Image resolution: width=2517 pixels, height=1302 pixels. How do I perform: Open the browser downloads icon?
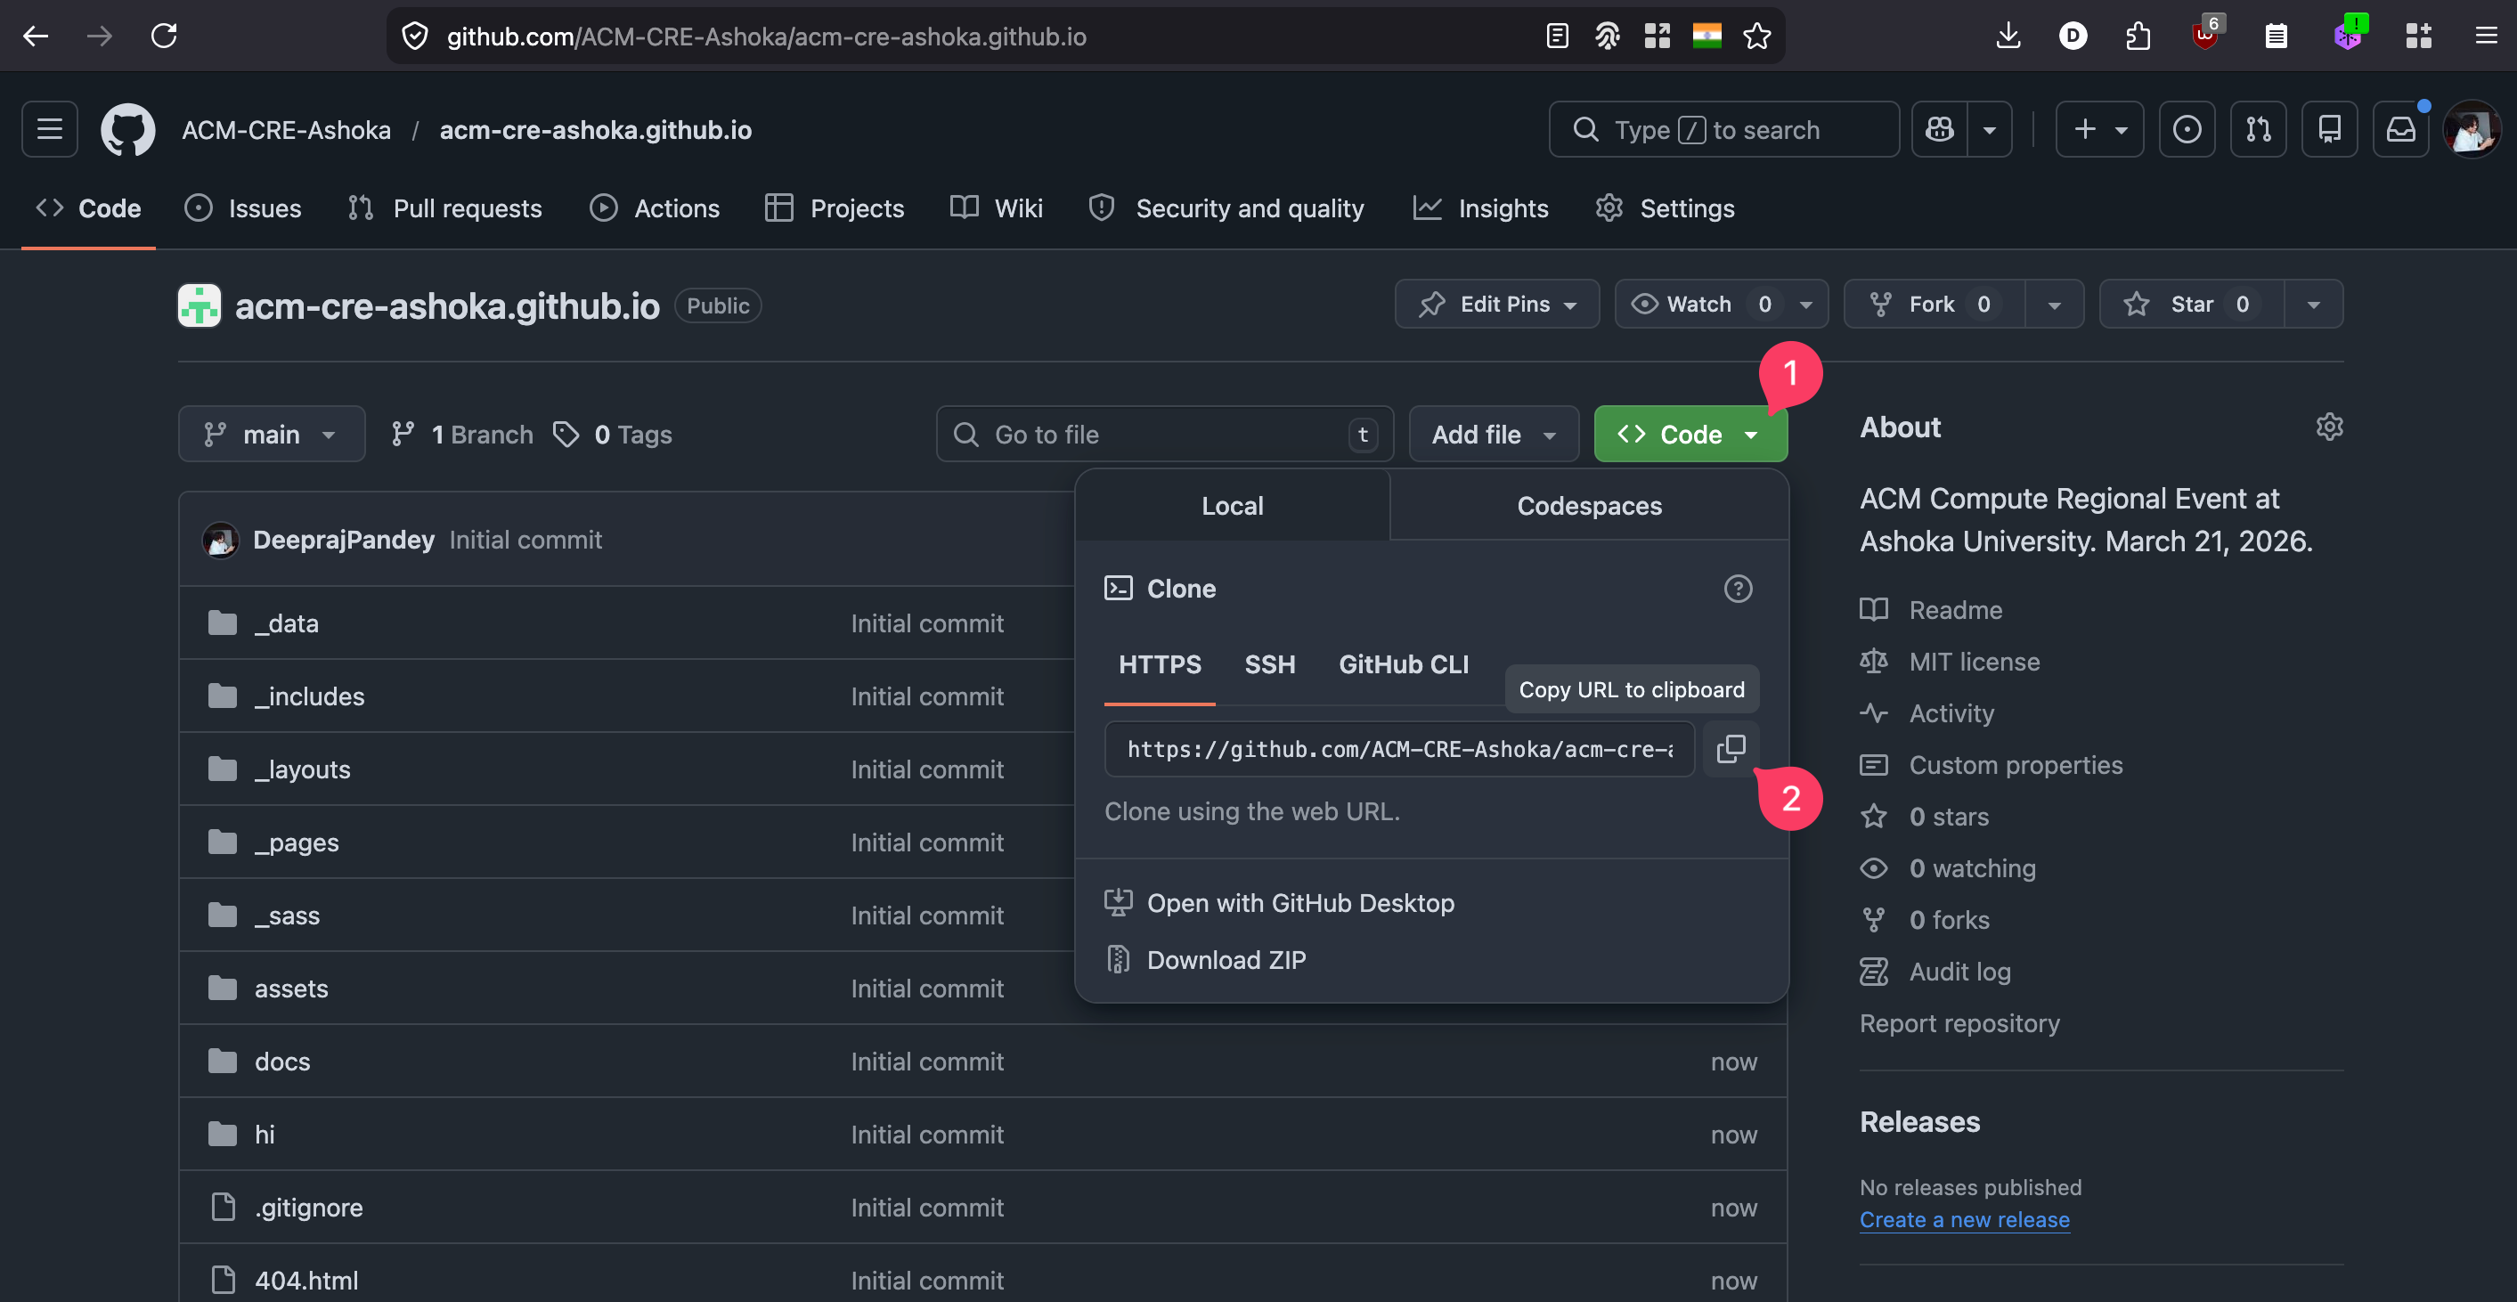2008,37
